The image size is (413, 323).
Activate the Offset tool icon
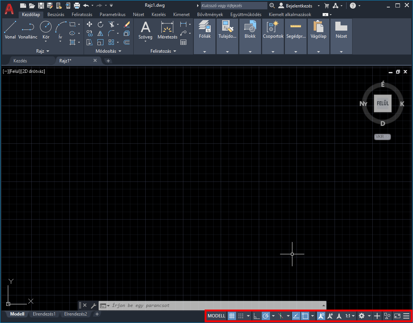[127, 42]
